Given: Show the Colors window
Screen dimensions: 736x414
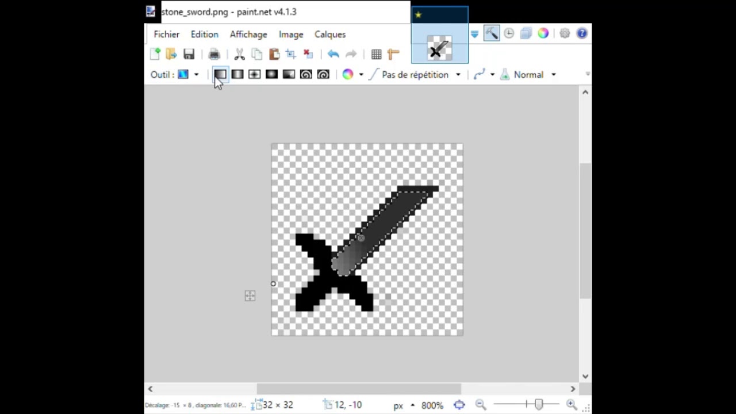Looking at the screenshot, I should click(x=543, y=33).
